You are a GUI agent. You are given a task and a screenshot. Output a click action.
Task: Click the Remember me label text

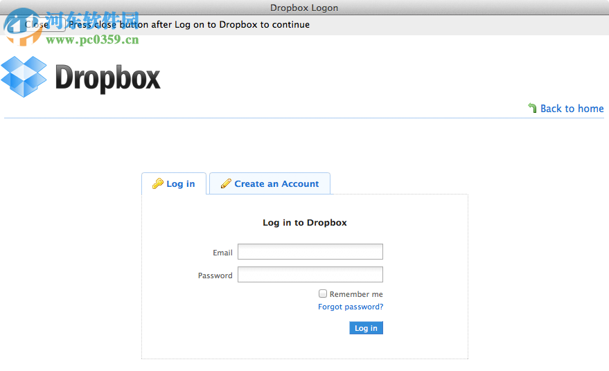coord(356,294)
